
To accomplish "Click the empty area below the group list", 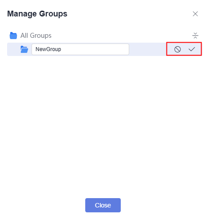I will [x=104, y=126].
